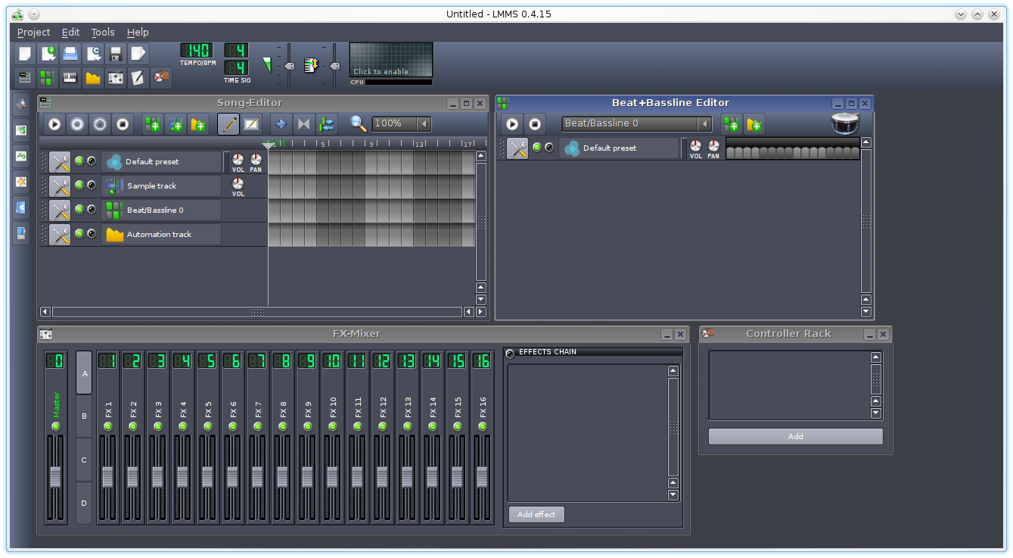Stop playback in the Beat+Bassline Editor
Screen dimensions: 1013x558
(535, 124)
